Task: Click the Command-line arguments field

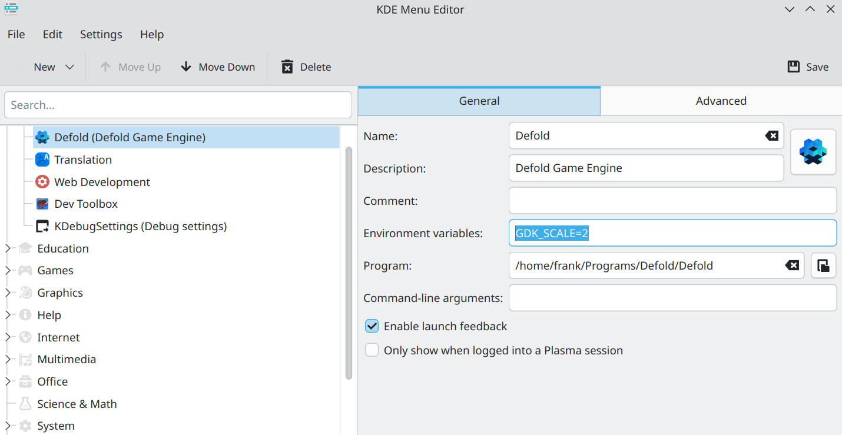Action: coord(672,298)
